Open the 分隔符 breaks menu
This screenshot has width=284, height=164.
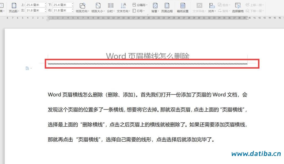140,5
